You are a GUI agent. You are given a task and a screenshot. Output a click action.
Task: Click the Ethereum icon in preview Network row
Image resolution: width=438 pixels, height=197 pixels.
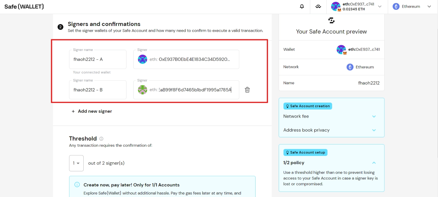[x=350, y=67]
